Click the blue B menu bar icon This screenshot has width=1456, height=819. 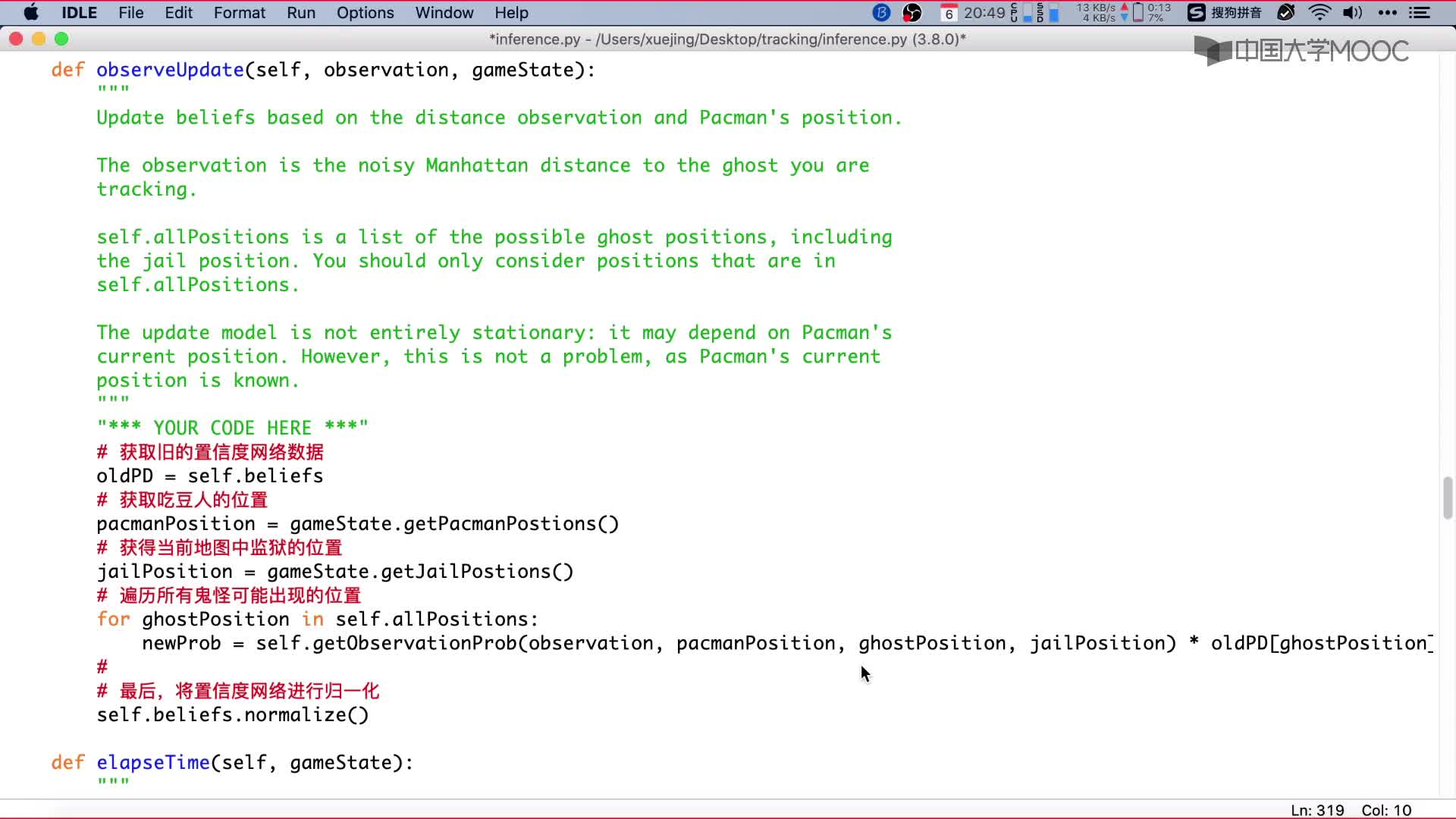[x=881, y=13]
